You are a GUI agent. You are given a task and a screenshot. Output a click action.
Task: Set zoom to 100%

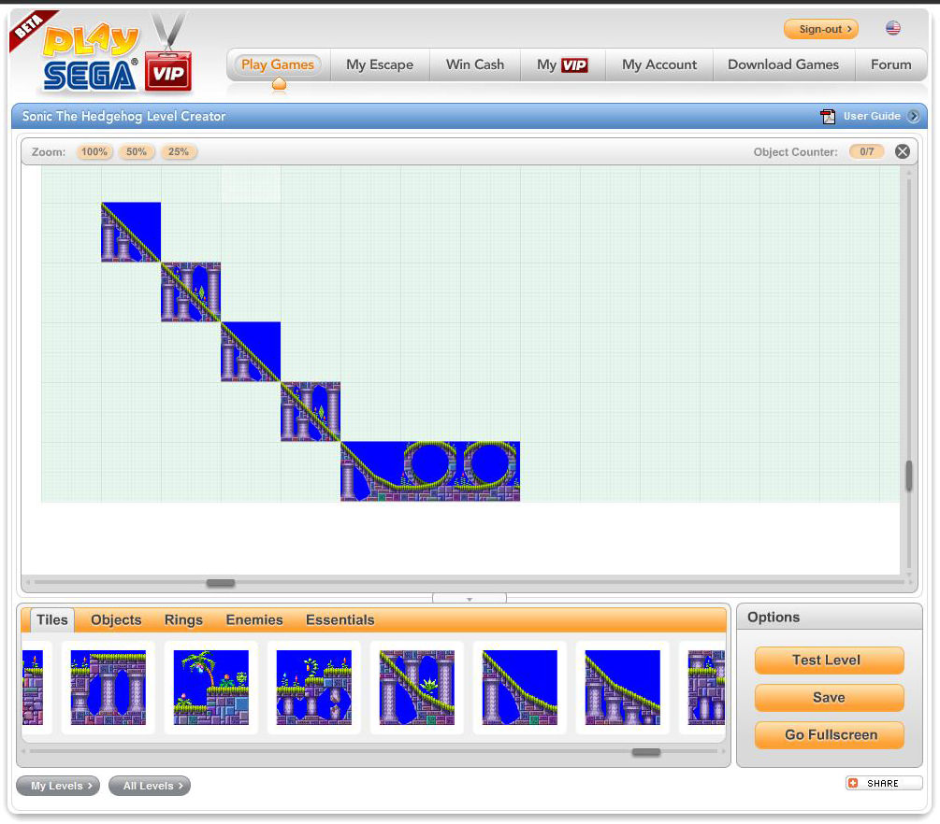click(x=94, y=151)
